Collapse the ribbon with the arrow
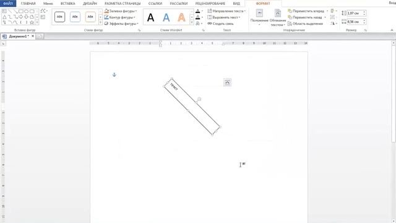Viewport: 396px width, 223px height. (392, 30)
